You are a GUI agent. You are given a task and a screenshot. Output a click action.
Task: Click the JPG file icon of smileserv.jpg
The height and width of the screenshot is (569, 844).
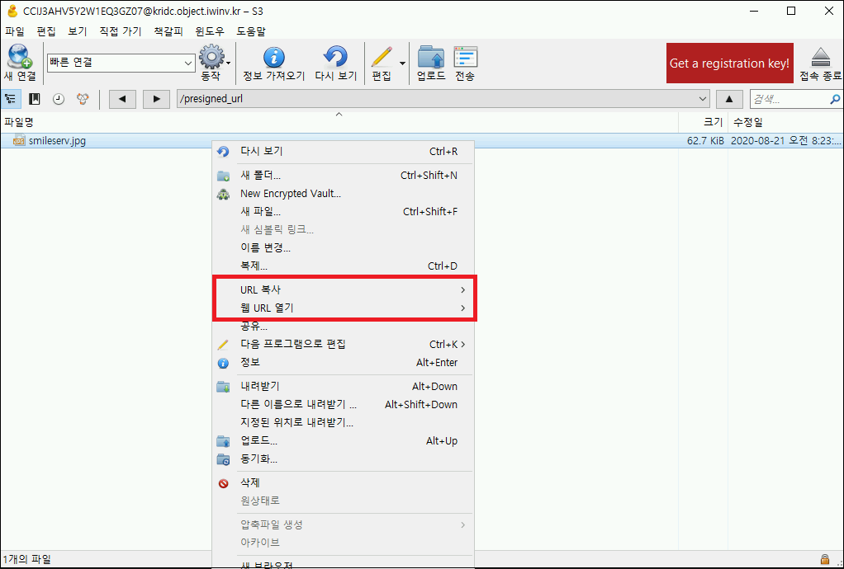point(19,141)
